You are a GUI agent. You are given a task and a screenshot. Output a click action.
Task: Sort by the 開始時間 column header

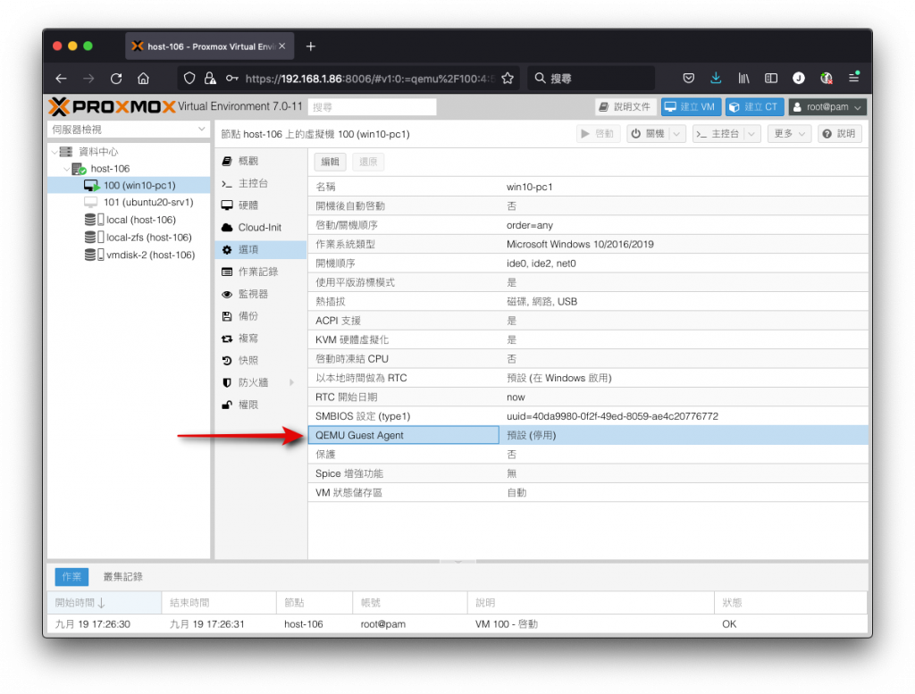coord(105,602)
